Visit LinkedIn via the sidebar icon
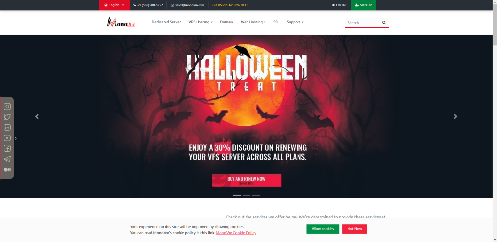This screenshot has width=497, height=242. 7,128
